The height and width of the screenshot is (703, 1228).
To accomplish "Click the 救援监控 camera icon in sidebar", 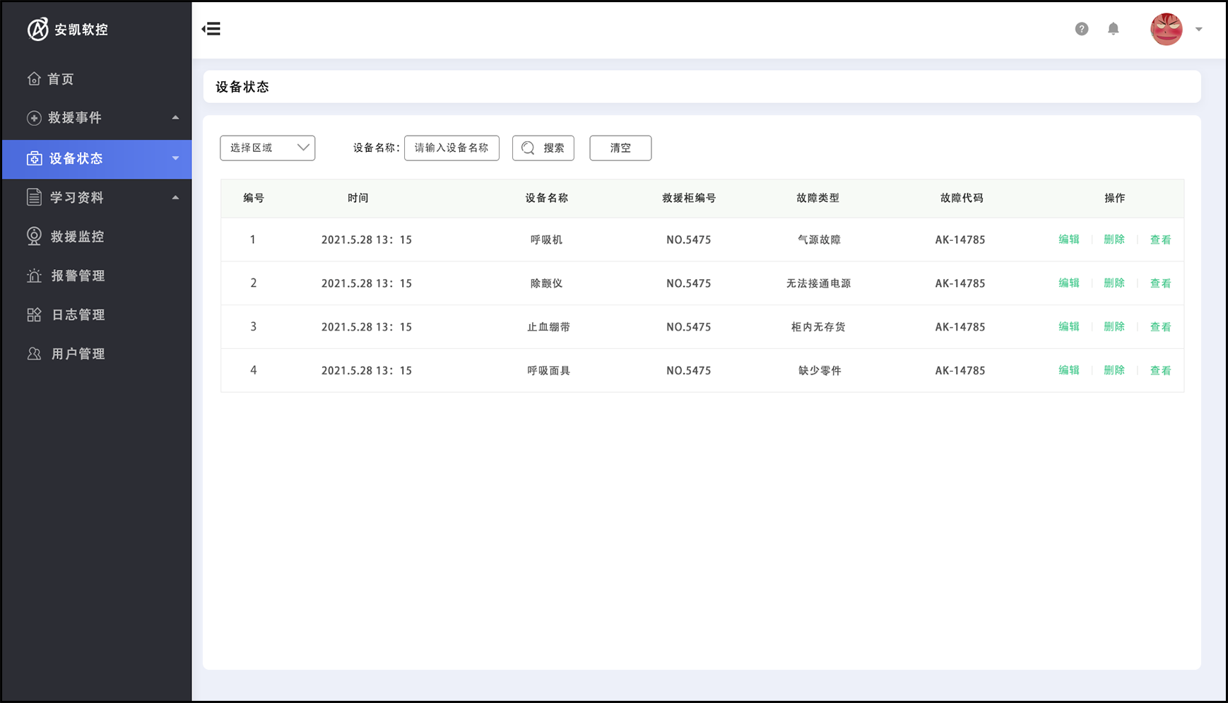I will [34, 236].
